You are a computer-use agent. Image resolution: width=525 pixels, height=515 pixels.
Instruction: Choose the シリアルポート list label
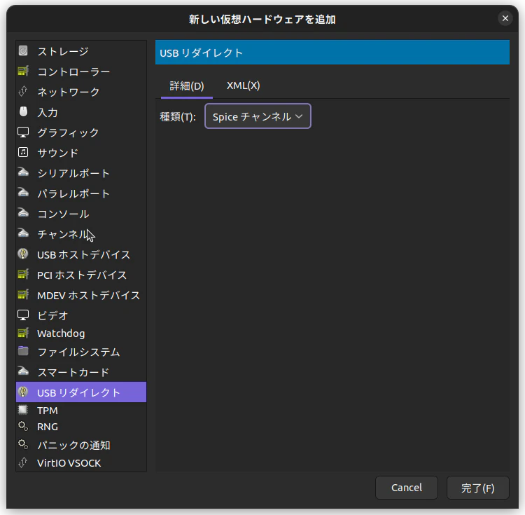pyautogui.click(x=73, y=173)
